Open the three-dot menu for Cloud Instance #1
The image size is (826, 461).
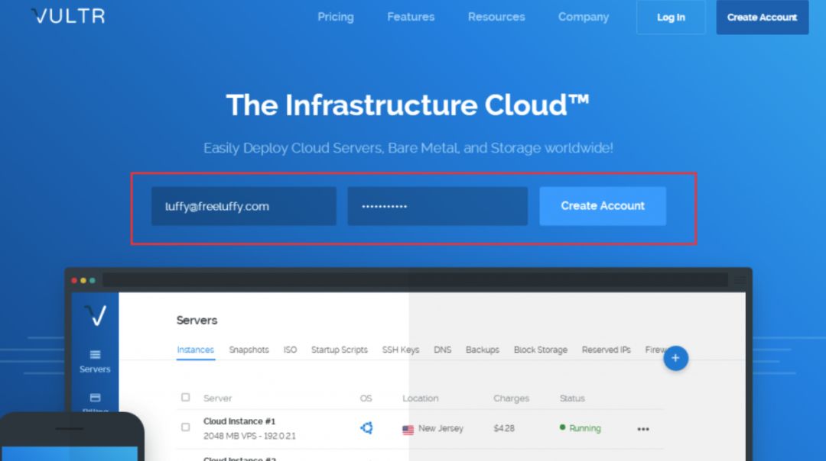(642, 429)
